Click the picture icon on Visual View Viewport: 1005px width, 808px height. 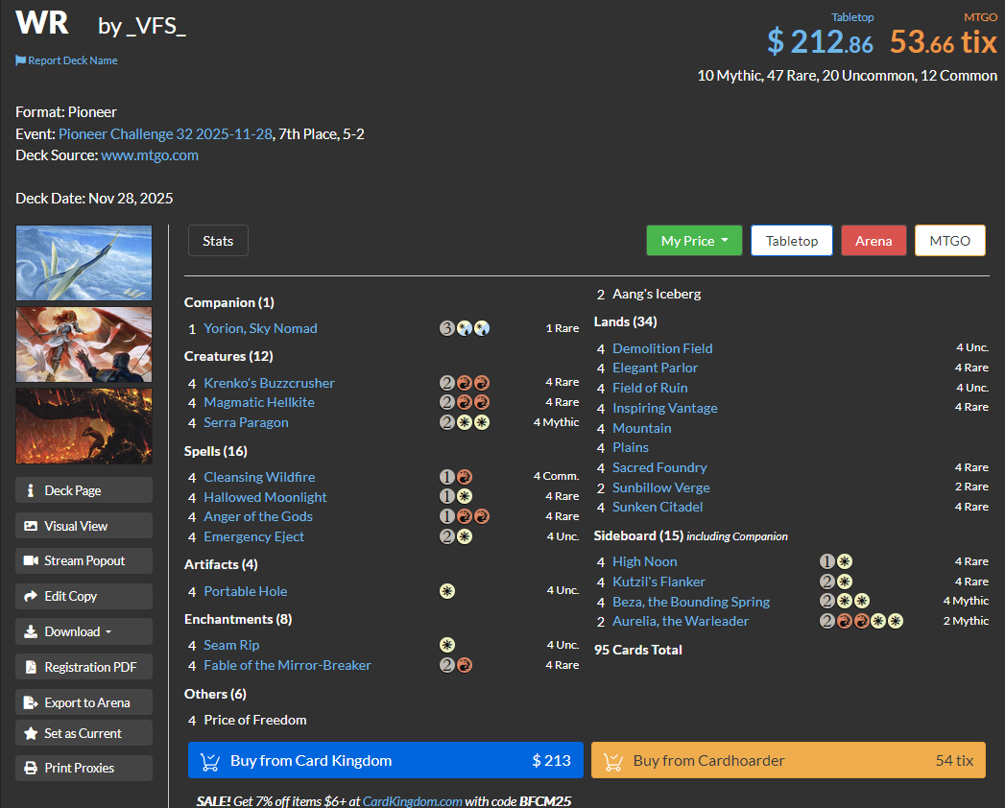coord(30,526)
